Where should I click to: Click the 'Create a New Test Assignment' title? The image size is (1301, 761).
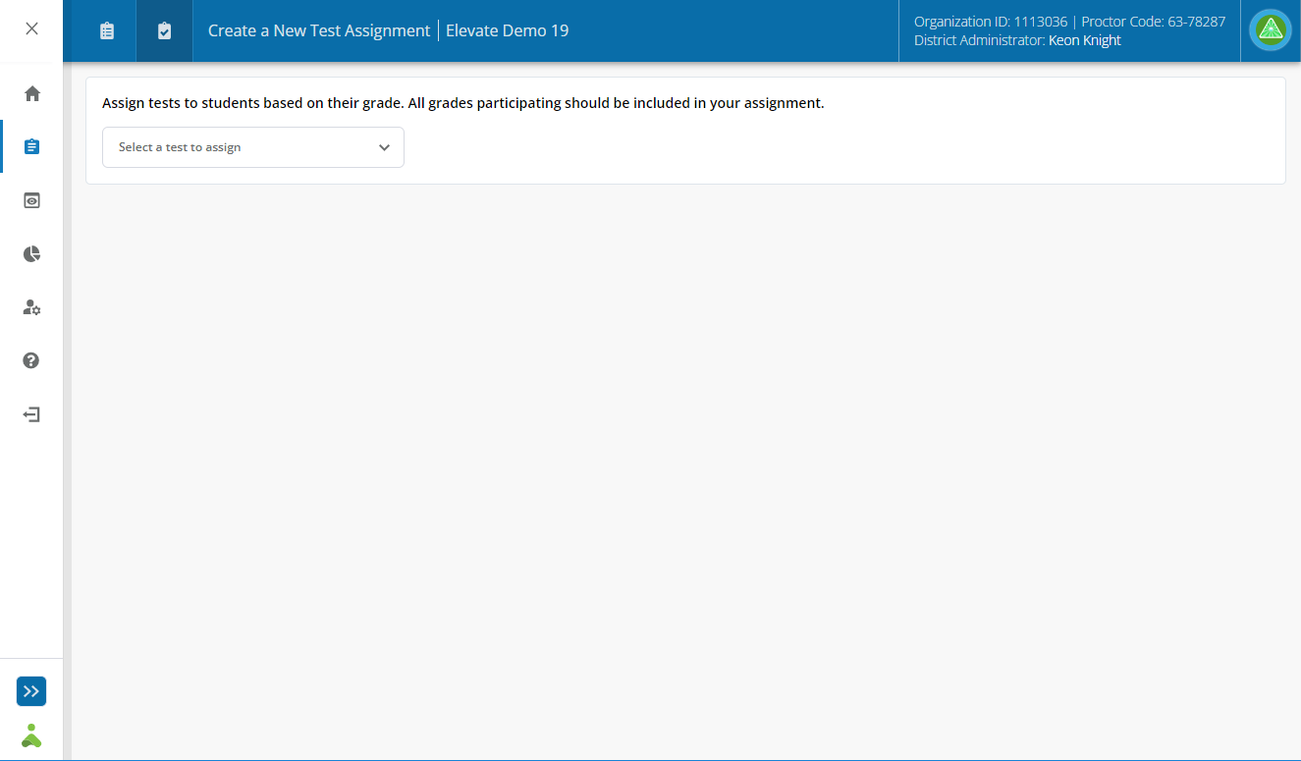pos(319,30)
